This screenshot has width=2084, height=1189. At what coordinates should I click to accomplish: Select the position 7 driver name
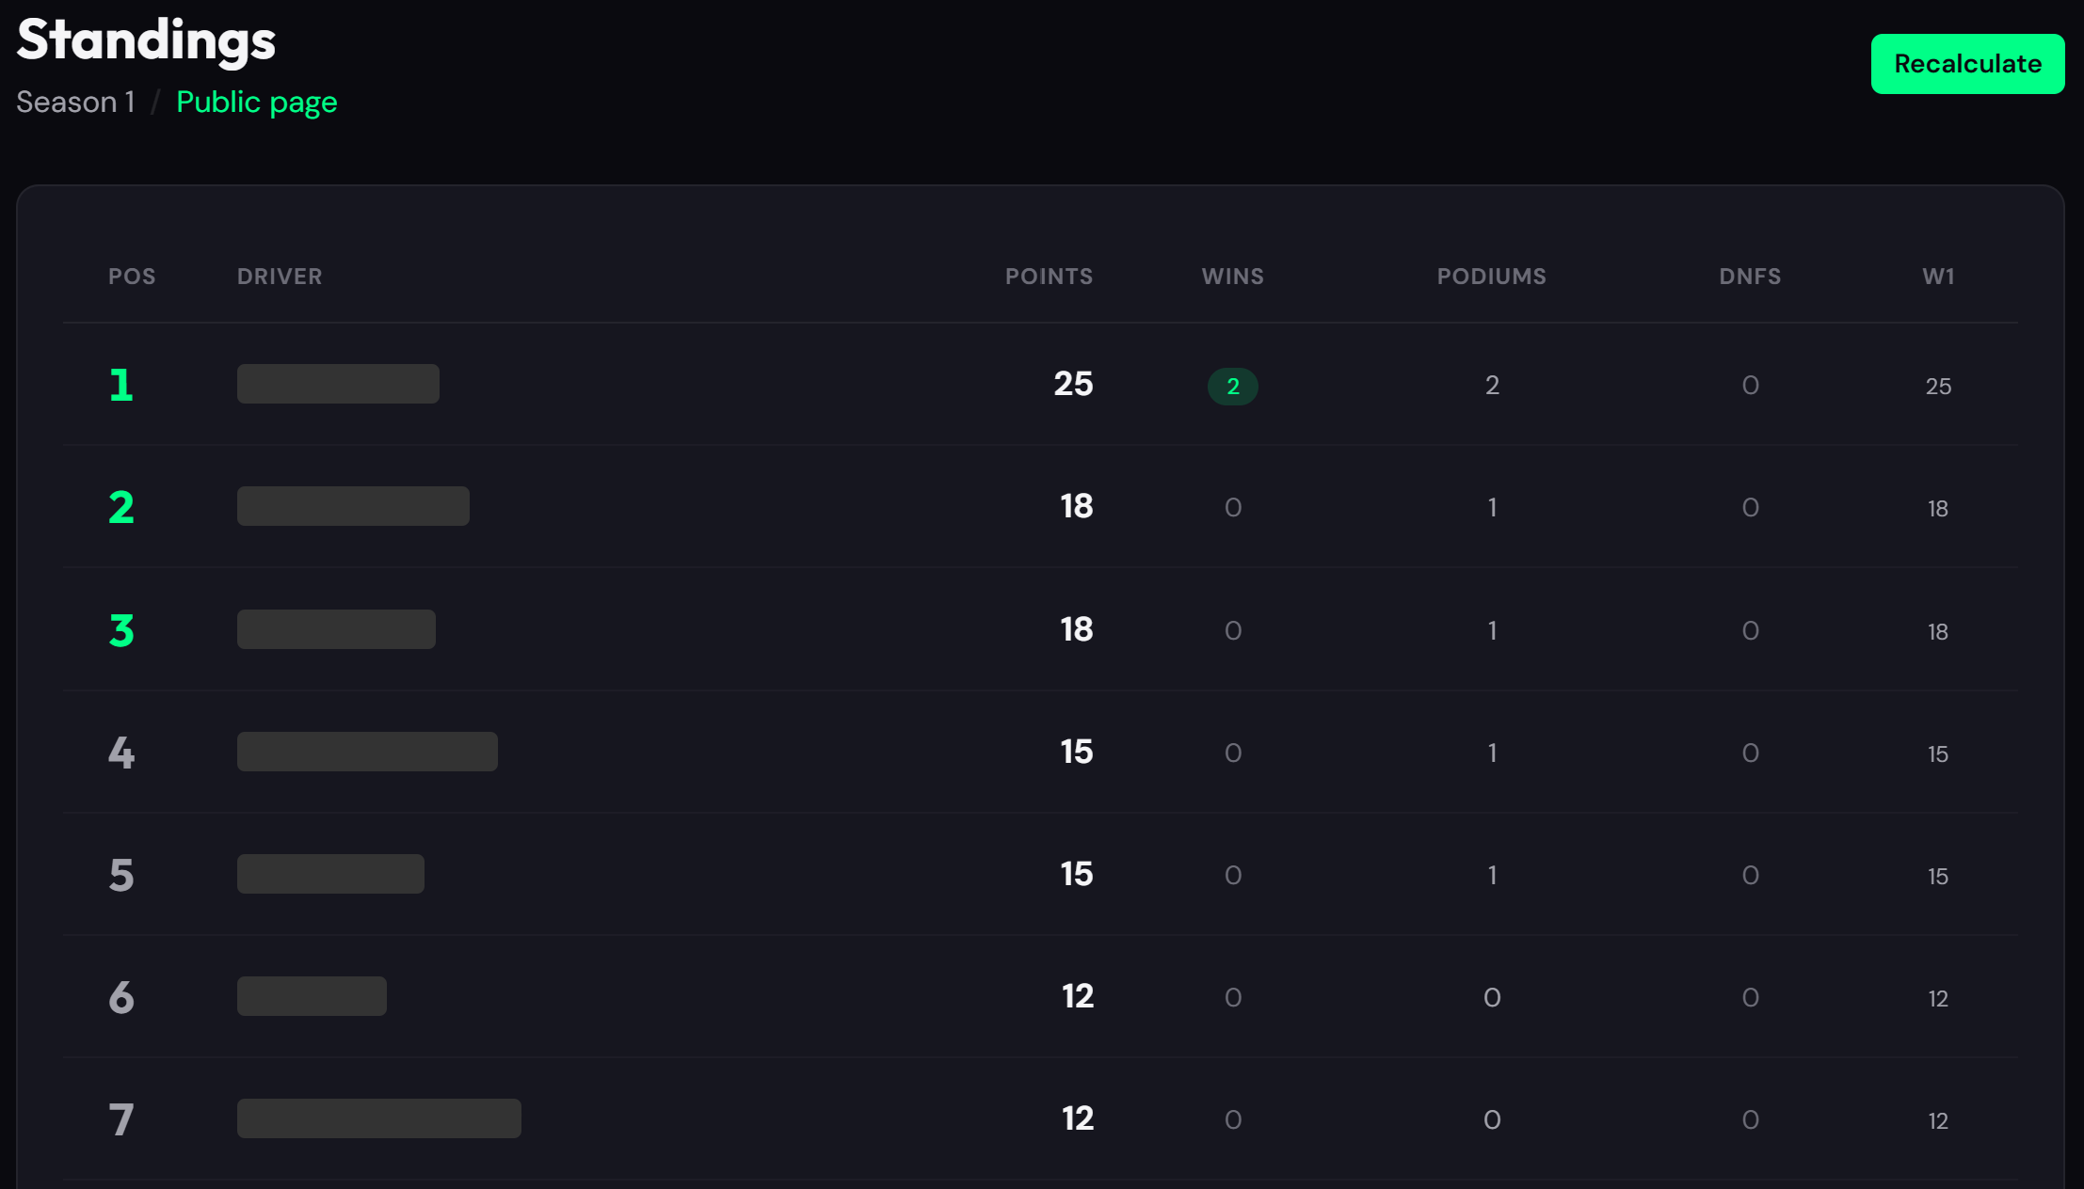(378, 1118)
